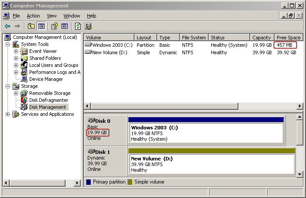Click the Event Viewer icon
Viewport: 306px width, 198px height.
(x=24, y=52)
